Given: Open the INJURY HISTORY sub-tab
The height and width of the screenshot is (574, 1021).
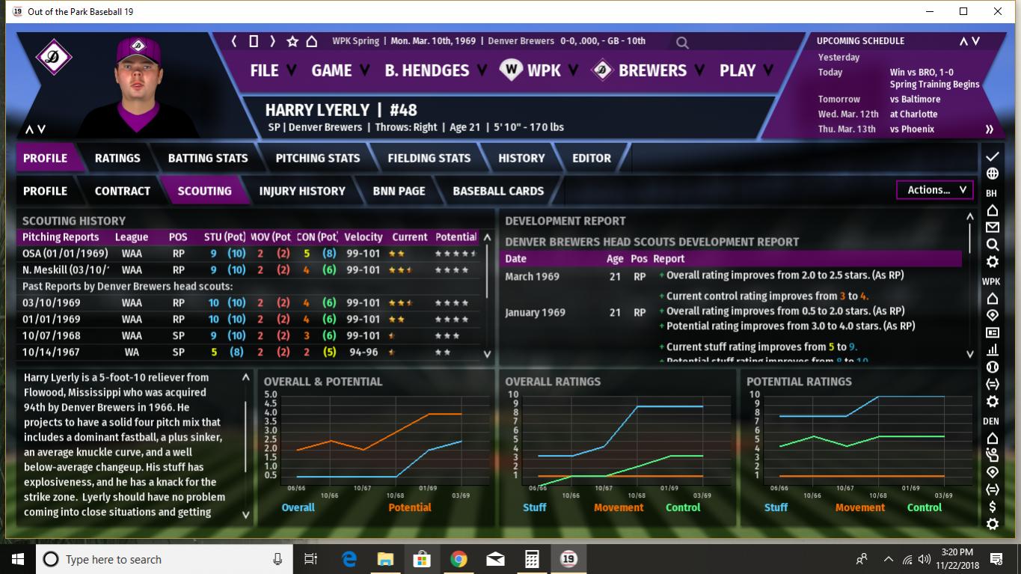Looking at the screenshot, I should (302, 191).
